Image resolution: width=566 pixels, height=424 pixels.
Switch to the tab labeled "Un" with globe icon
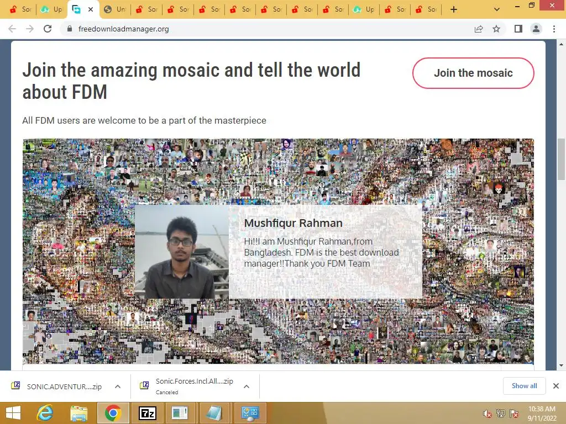[115, 9]
